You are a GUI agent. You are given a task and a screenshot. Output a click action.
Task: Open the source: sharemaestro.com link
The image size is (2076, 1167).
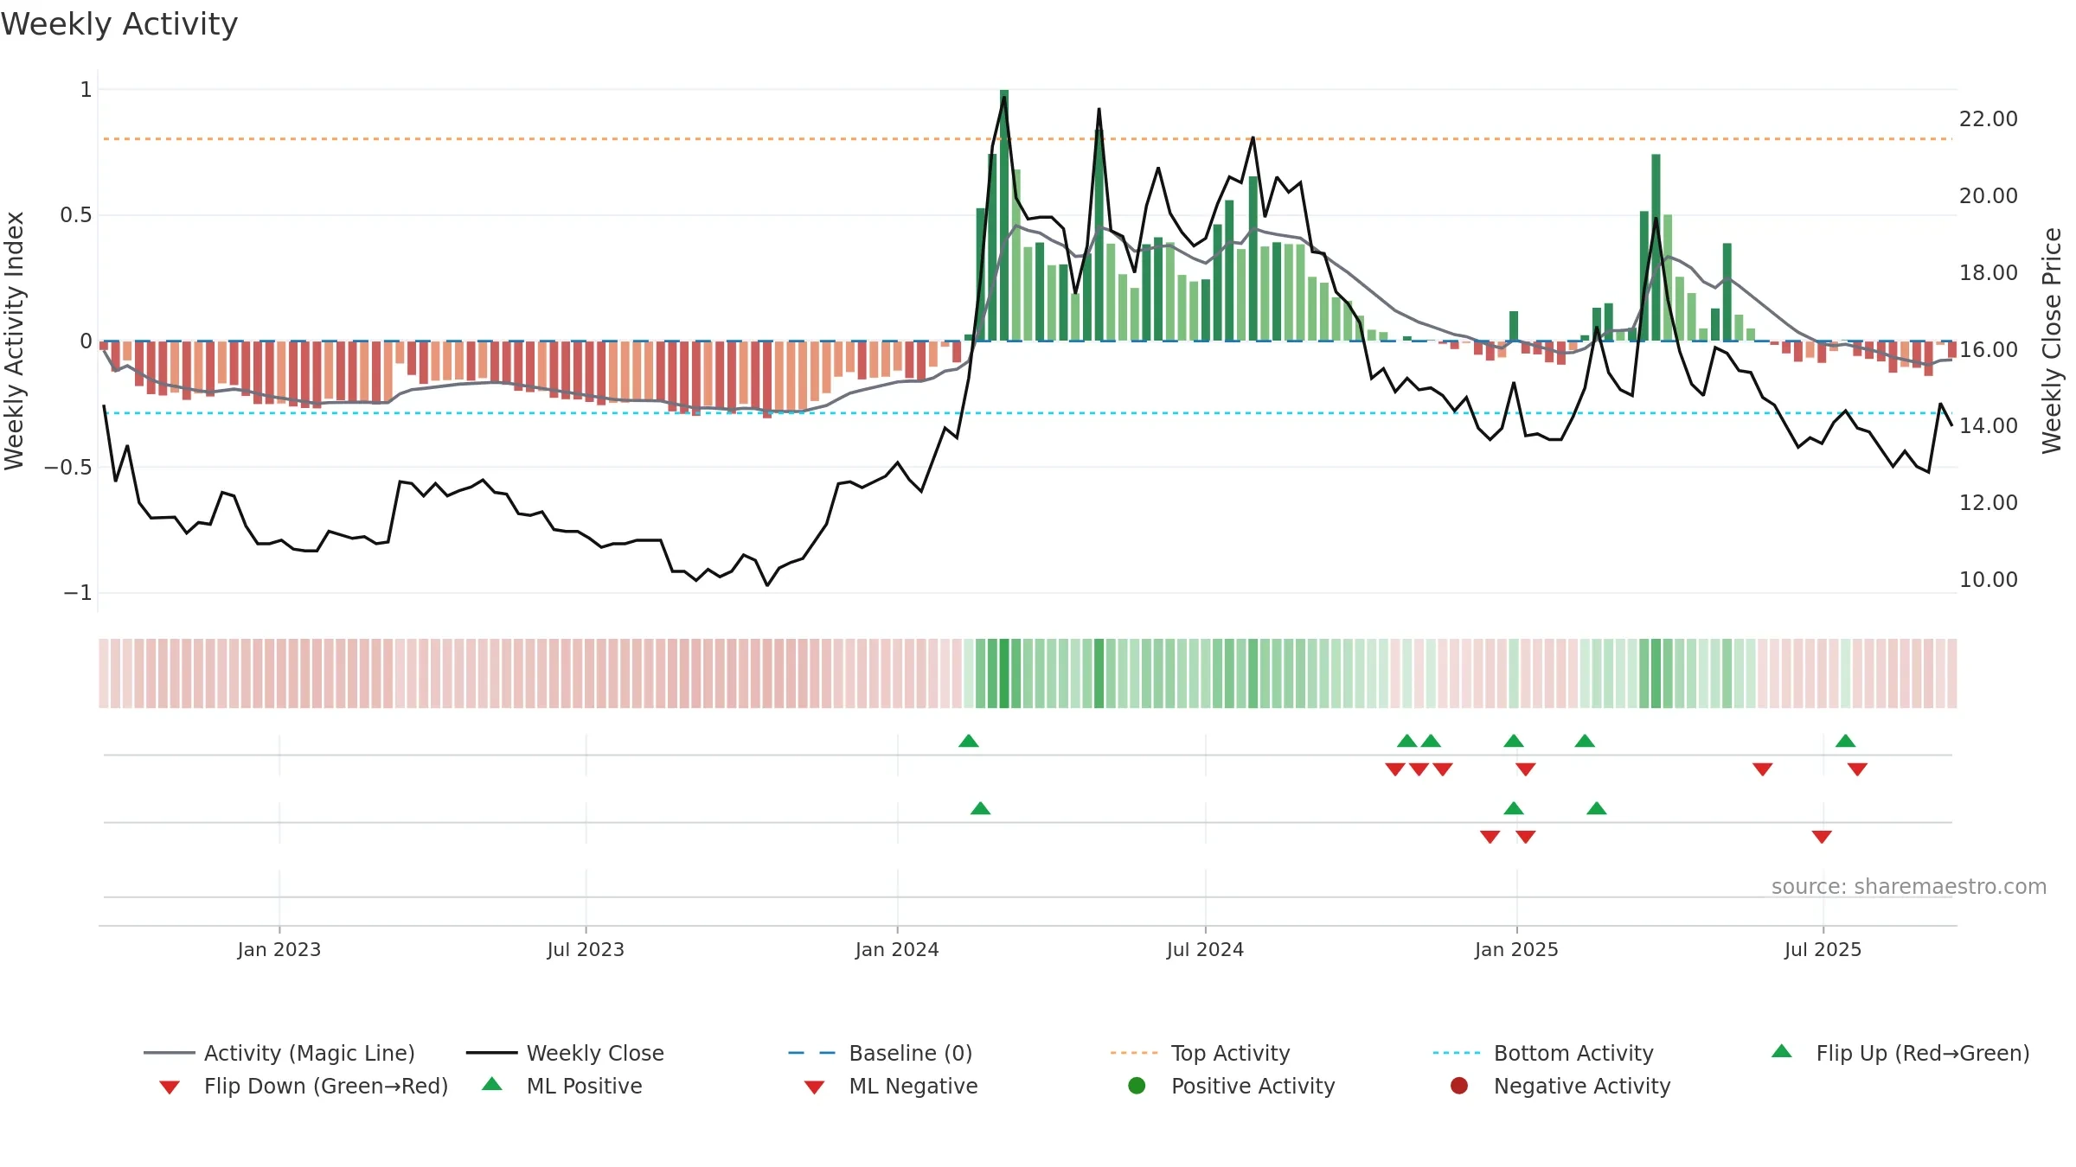[1909, 886]
